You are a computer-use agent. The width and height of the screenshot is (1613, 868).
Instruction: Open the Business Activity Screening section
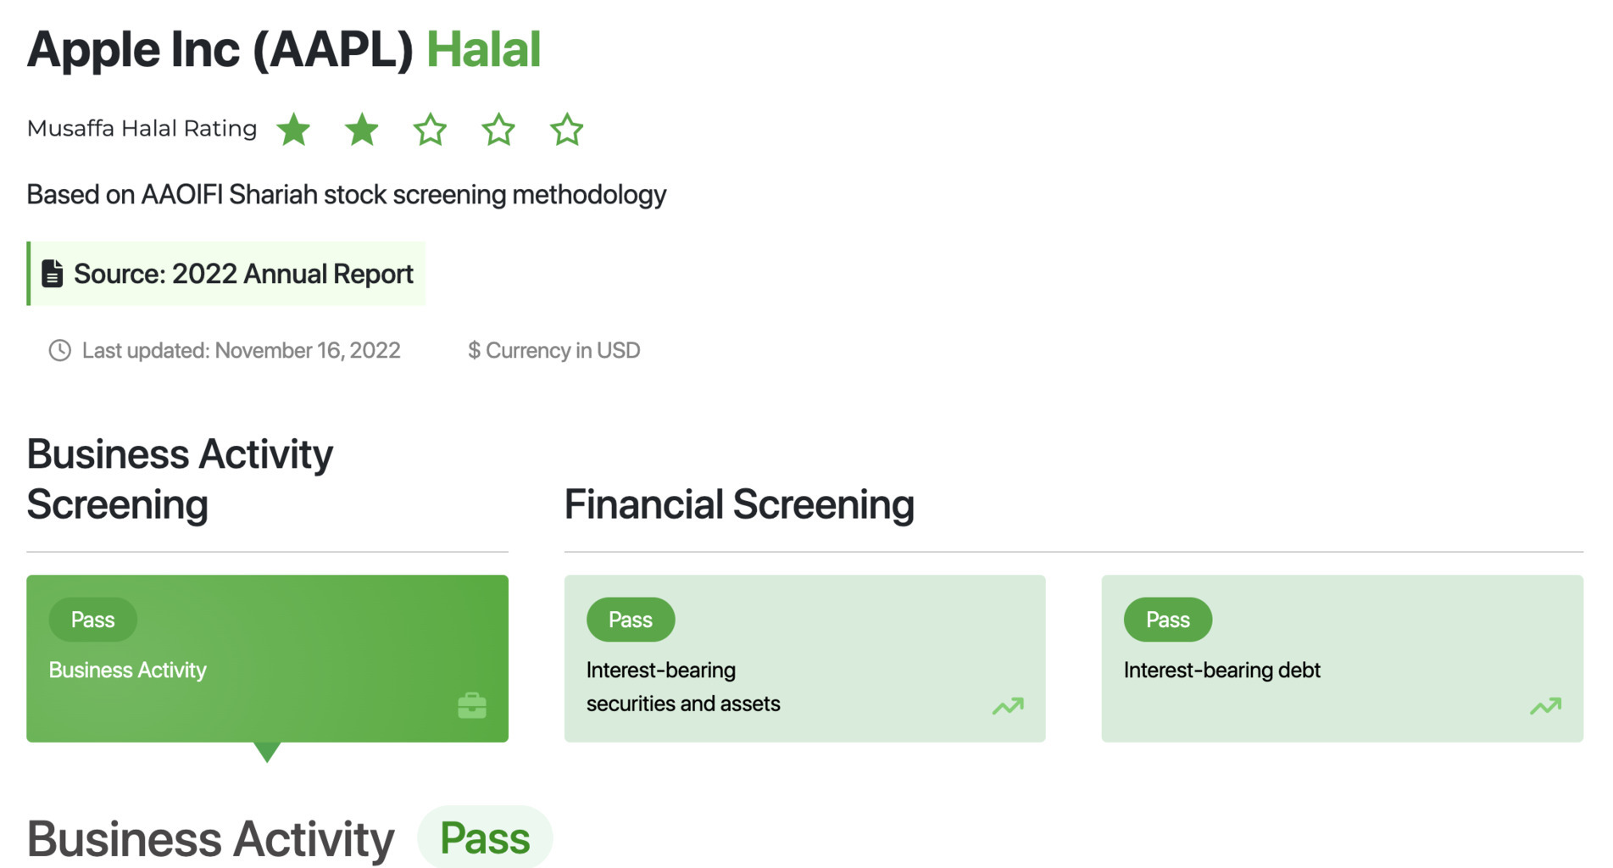(180, 477)
